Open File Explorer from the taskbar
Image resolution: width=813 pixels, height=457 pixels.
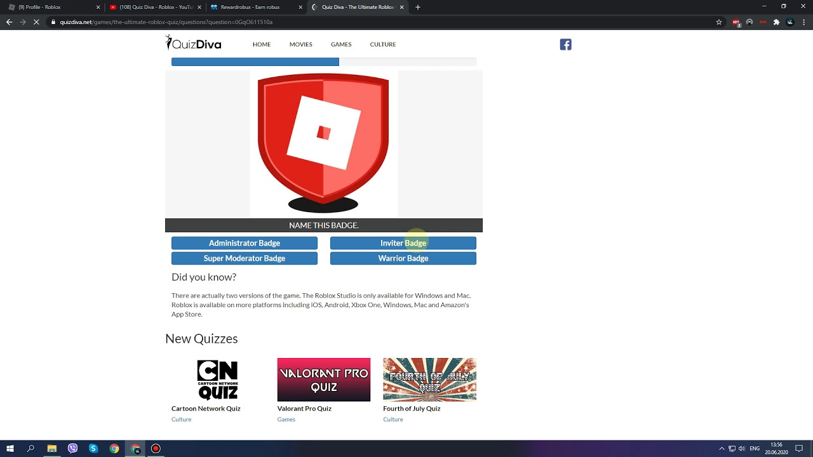point(51,448)
